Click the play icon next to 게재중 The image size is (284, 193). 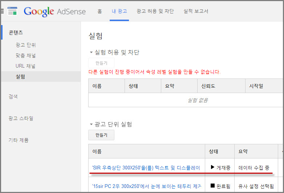click(212, 168)
